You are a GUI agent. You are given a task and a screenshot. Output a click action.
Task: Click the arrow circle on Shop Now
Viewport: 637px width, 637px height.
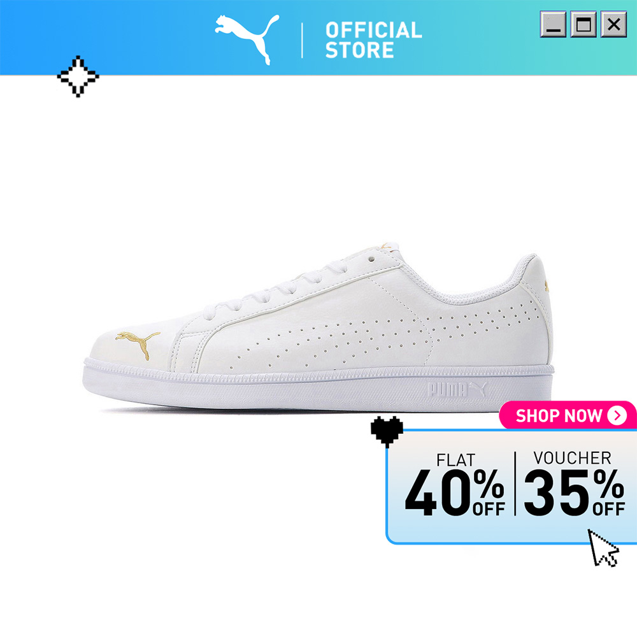[617, 415]
